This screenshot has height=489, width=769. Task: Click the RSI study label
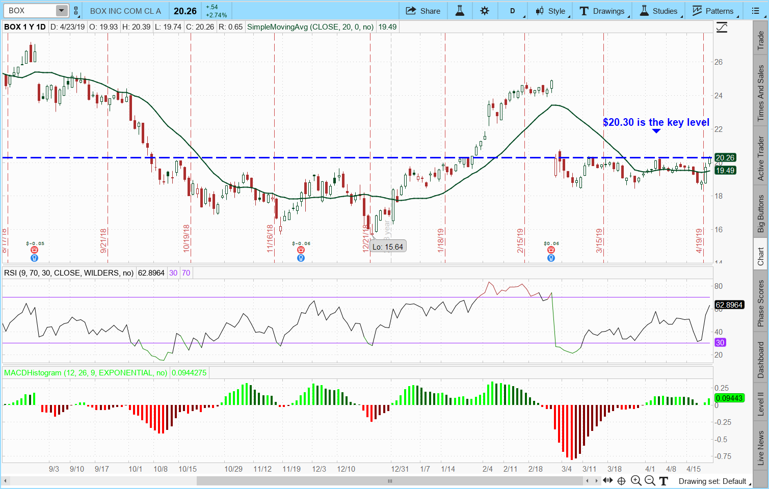pyautogui.click(x=69, y=273)
